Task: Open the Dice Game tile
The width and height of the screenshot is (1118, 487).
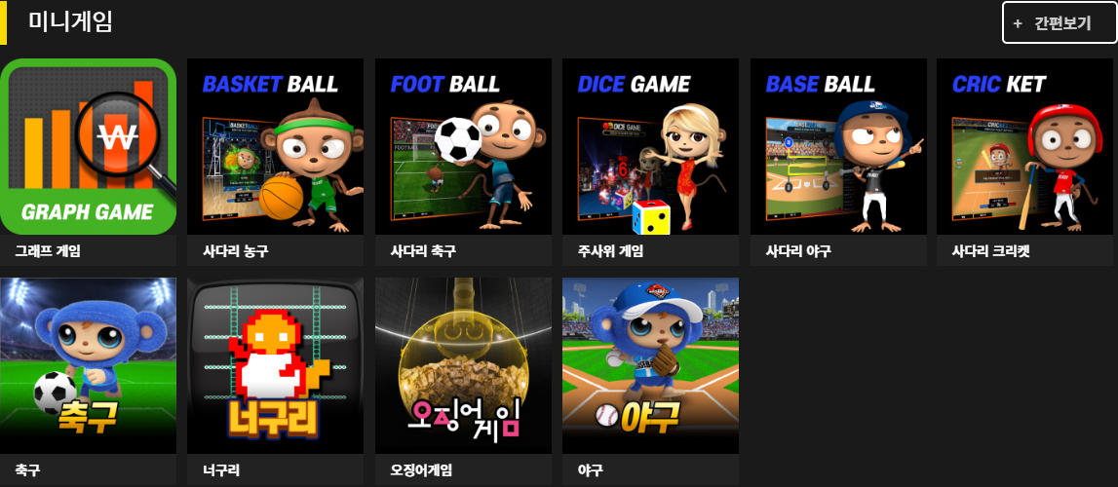Action: click(650, 147)
